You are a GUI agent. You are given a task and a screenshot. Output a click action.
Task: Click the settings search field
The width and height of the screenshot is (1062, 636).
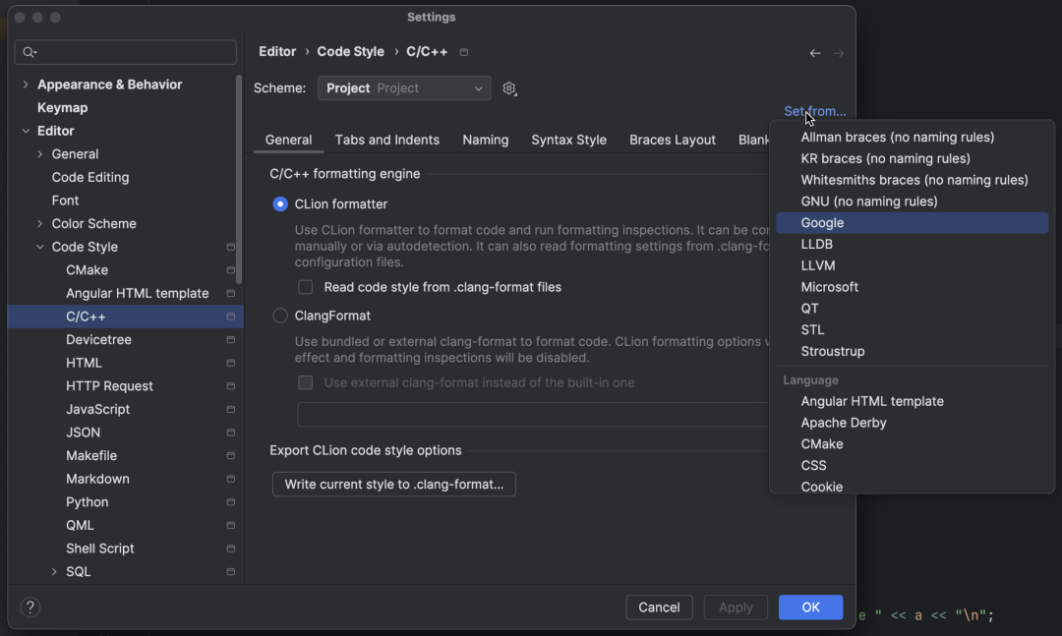[x=125, y=52]
